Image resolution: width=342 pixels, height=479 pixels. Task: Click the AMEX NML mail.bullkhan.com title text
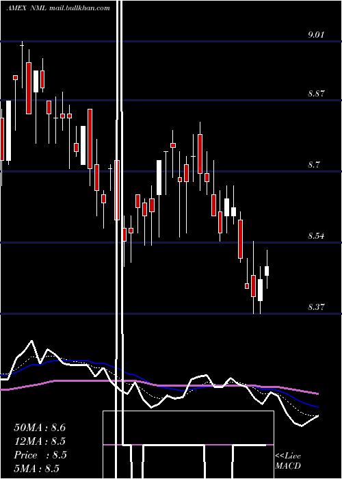tap(58, 8)
